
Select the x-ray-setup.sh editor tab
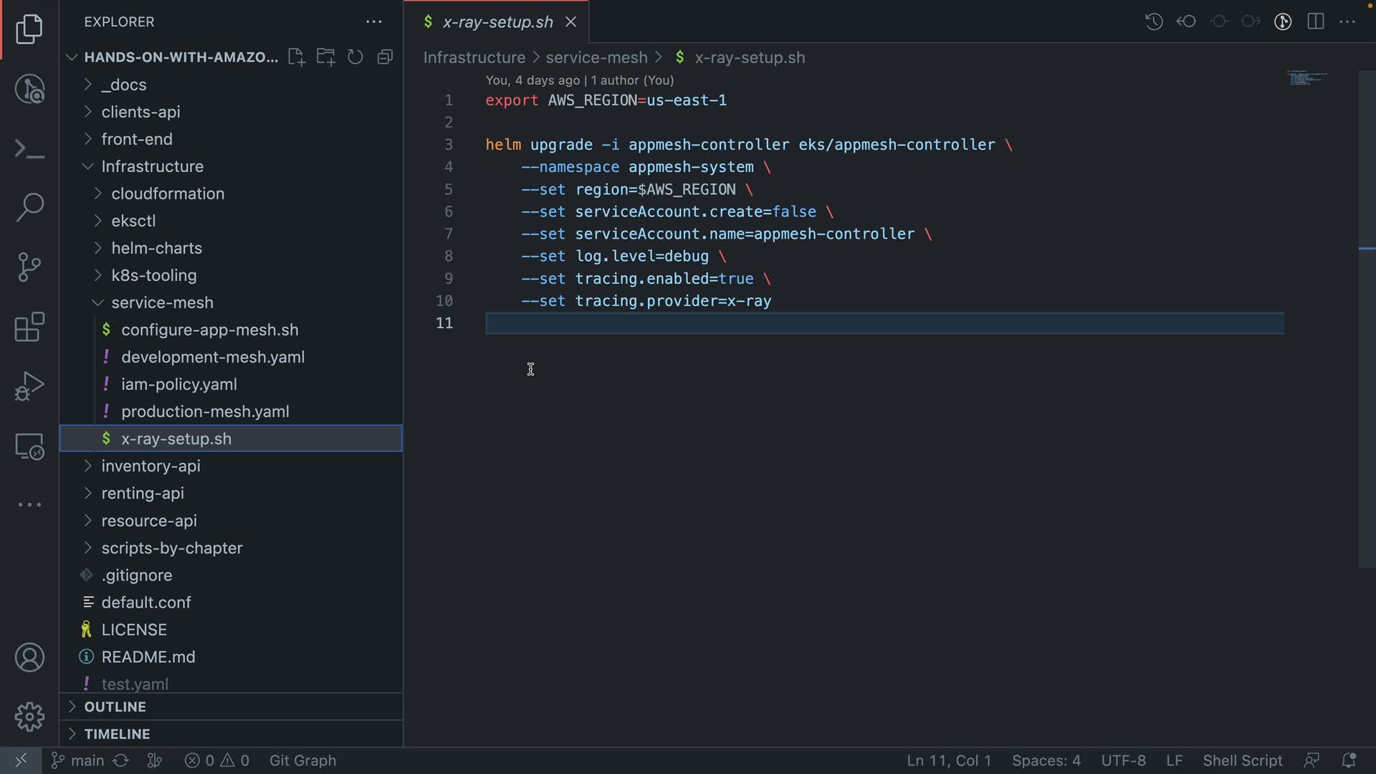click(x=497, y=22)
